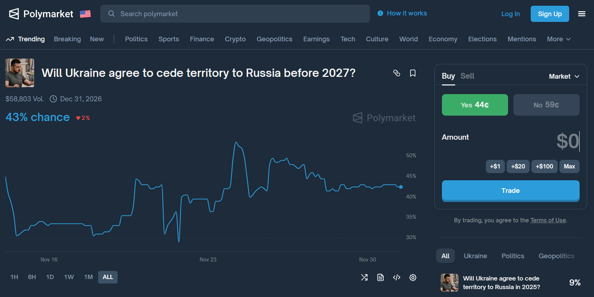
Task: Open the Geopolitics category
Action: click(x=274, y=39)
